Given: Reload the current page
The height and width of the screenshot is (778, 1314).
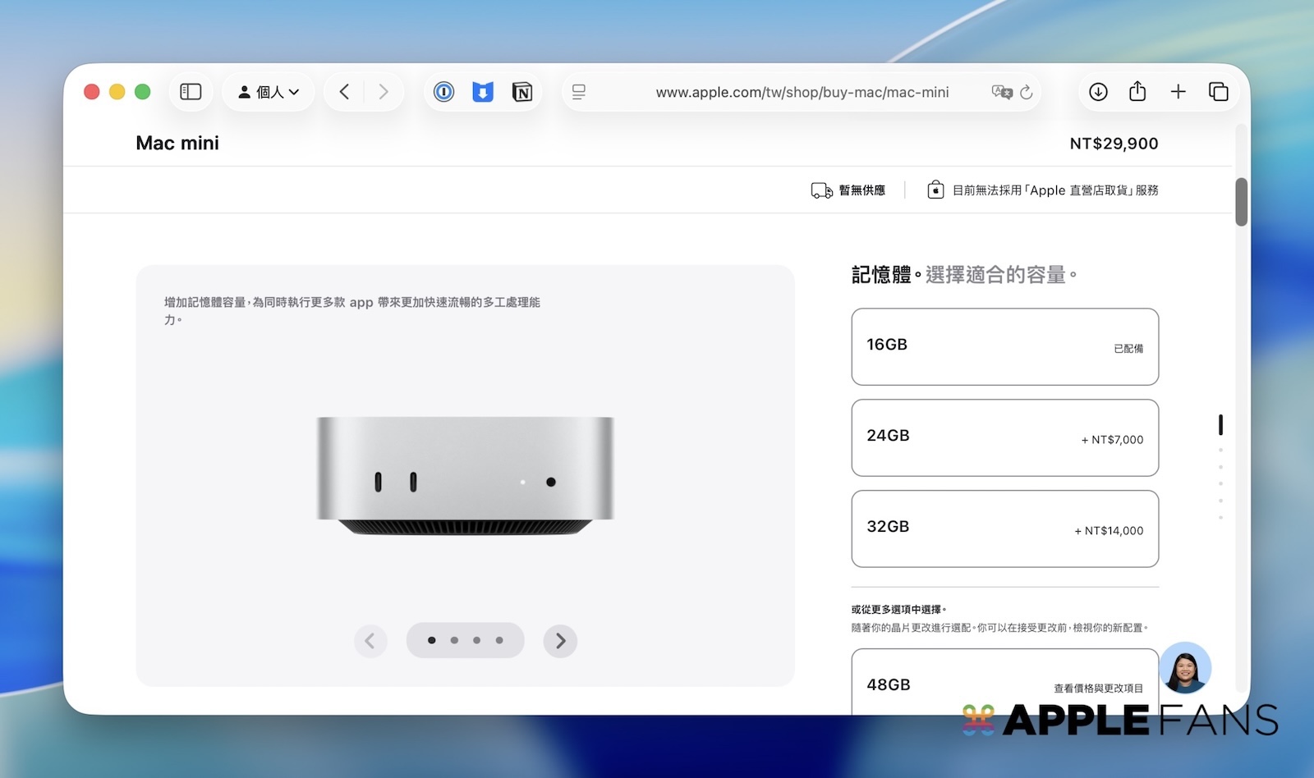Looking at the screenshot, I should tap(1027, 92).
